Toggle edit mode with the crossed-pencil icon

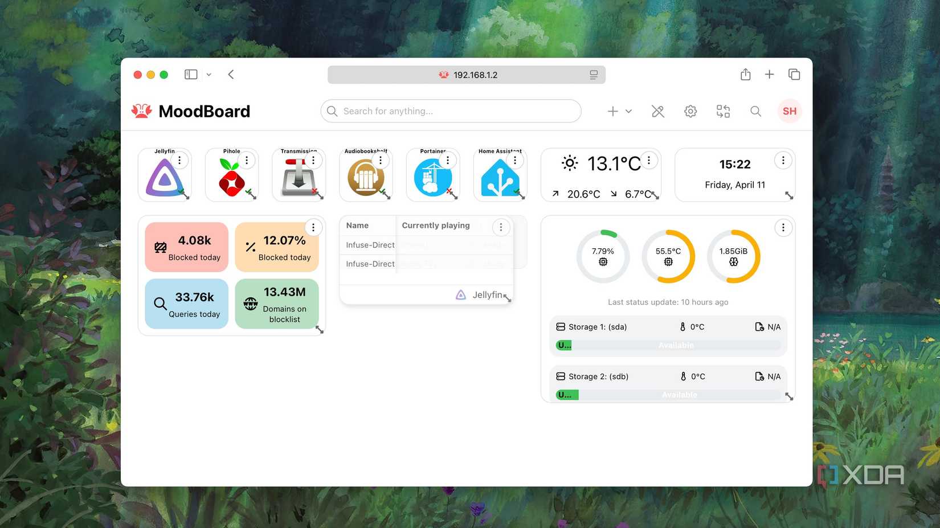tap(657, 111)
